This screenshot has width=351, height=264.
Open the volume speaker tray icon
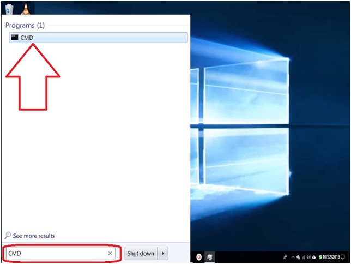308,257
